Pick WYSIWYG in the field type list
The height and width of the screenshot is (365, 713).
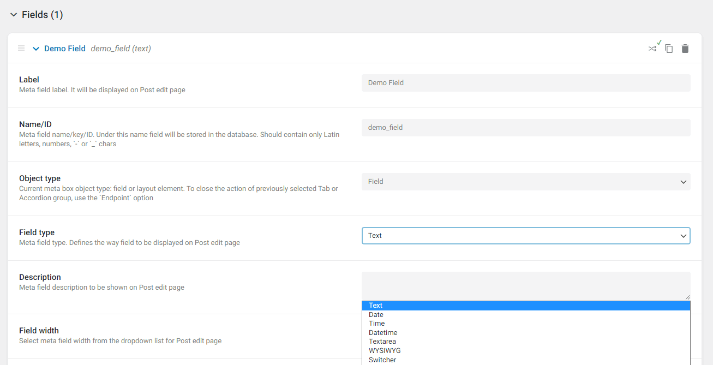526,351
